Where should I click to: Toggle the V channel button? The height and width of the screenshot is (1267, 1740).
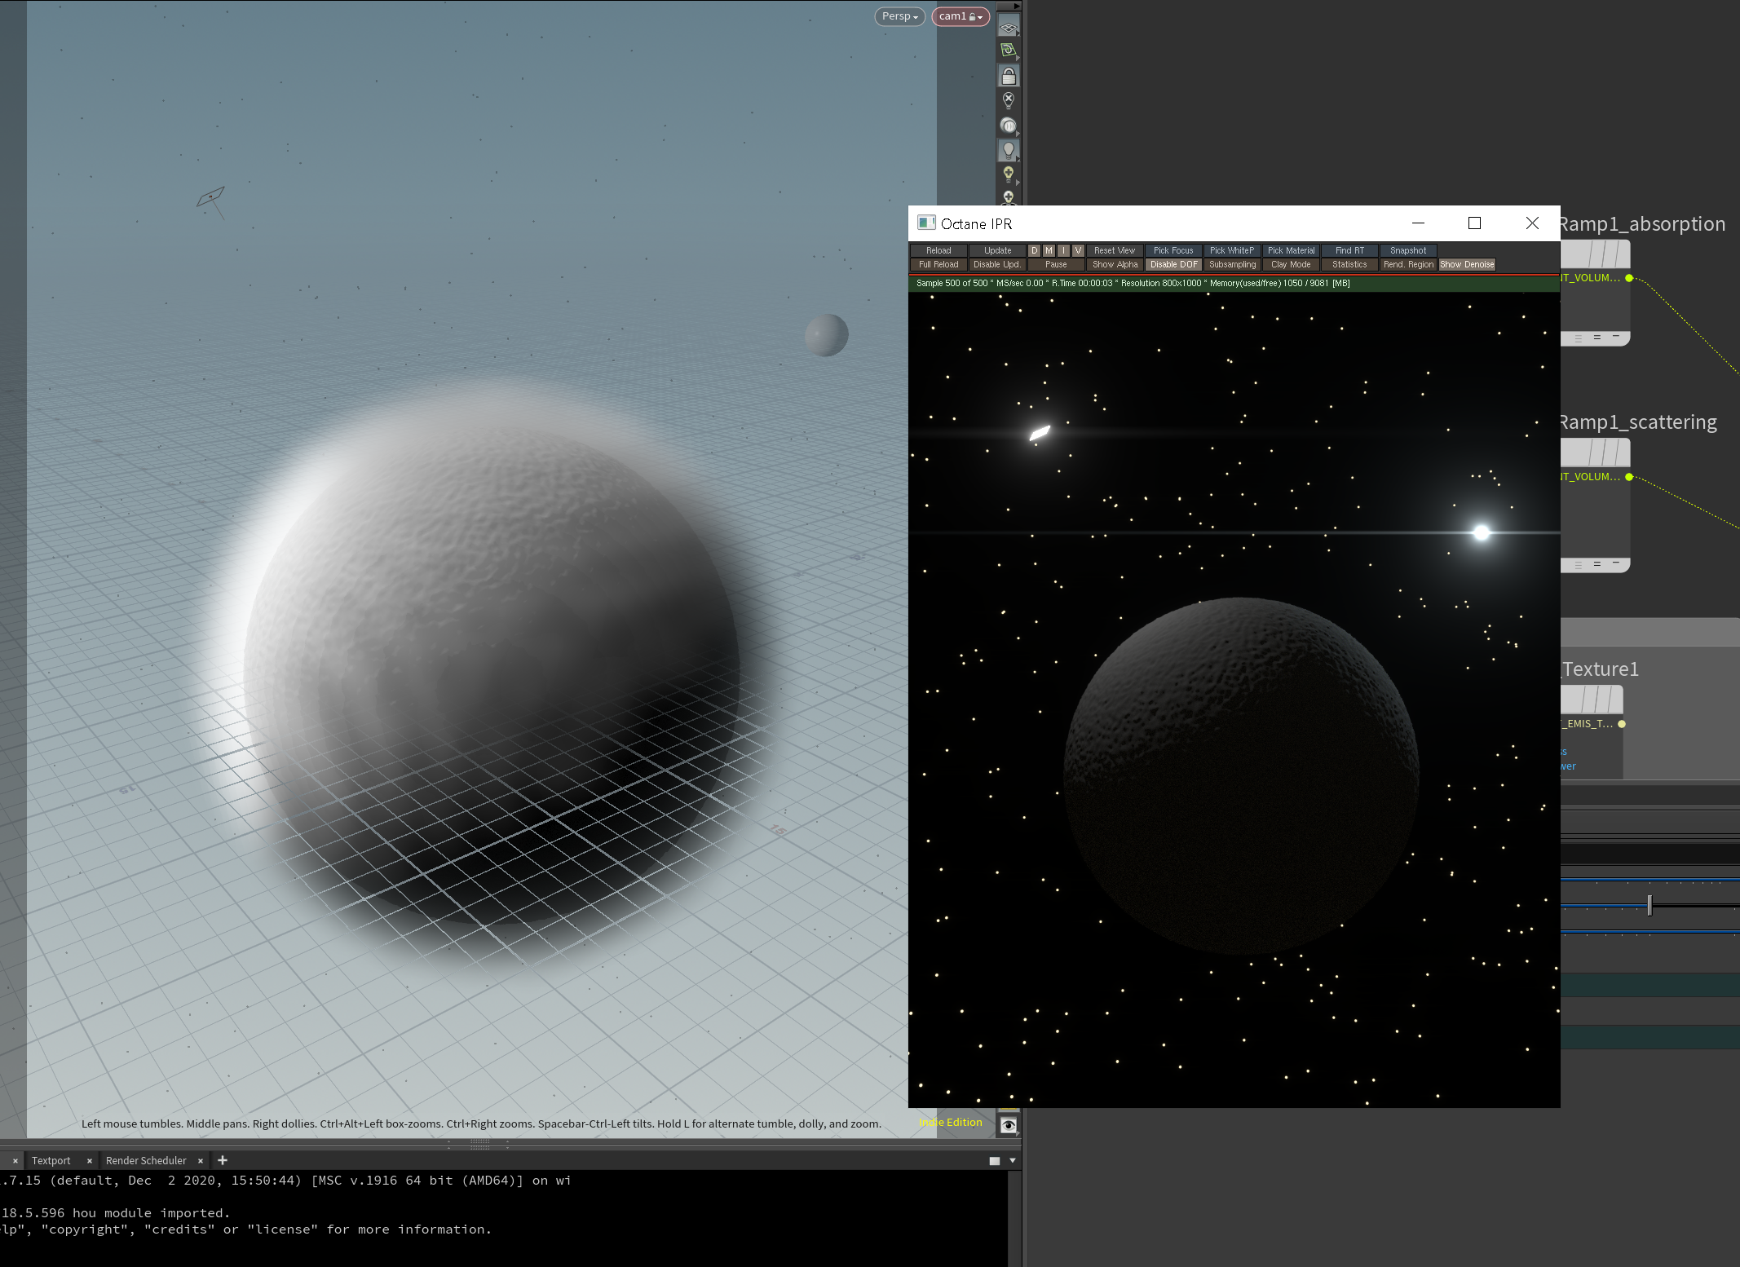click(1078, 250)
